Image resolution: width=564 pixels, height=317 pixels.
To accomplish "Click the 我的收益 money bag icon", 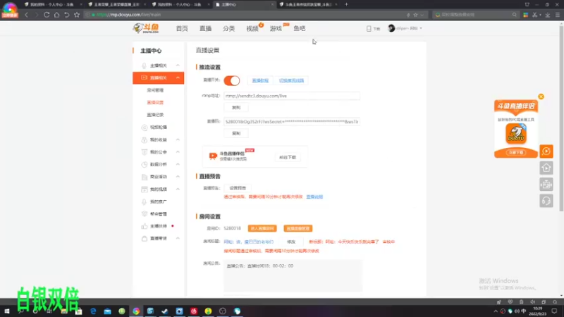I will tap(145, 139).
